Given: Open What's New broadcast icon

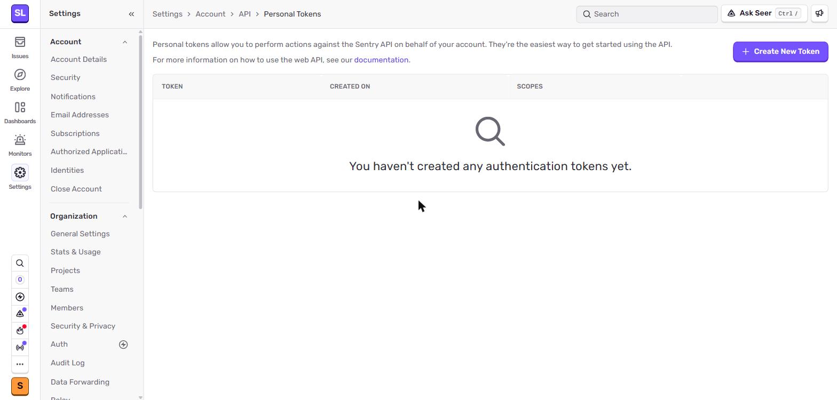Looking at the screenshot, I should click(x=20, y=347).
